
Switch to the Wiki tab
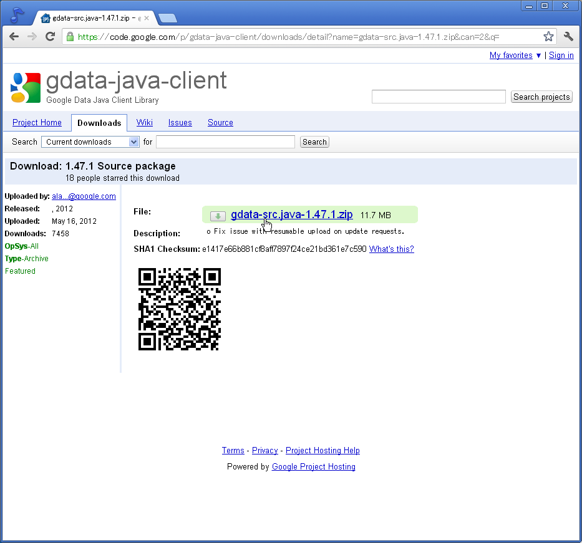144,122
